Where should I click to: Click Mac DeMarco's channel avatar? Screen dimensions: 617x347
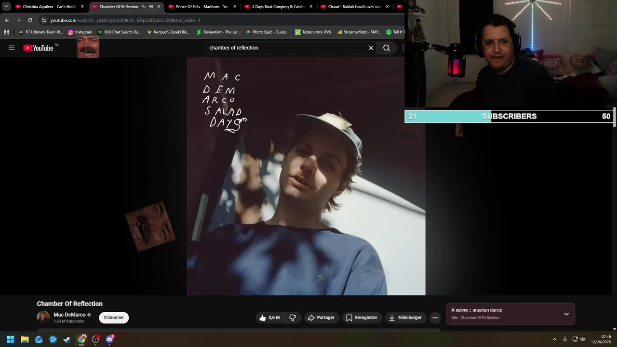[x=43, y=317]
